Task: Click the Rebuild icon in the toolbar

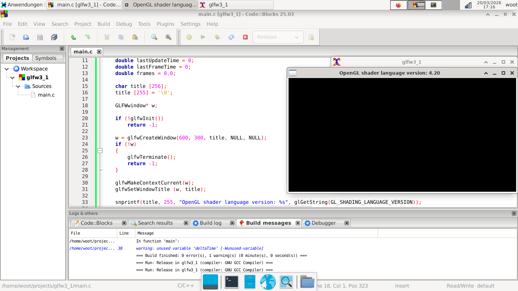Action: [x=231, y=37]
